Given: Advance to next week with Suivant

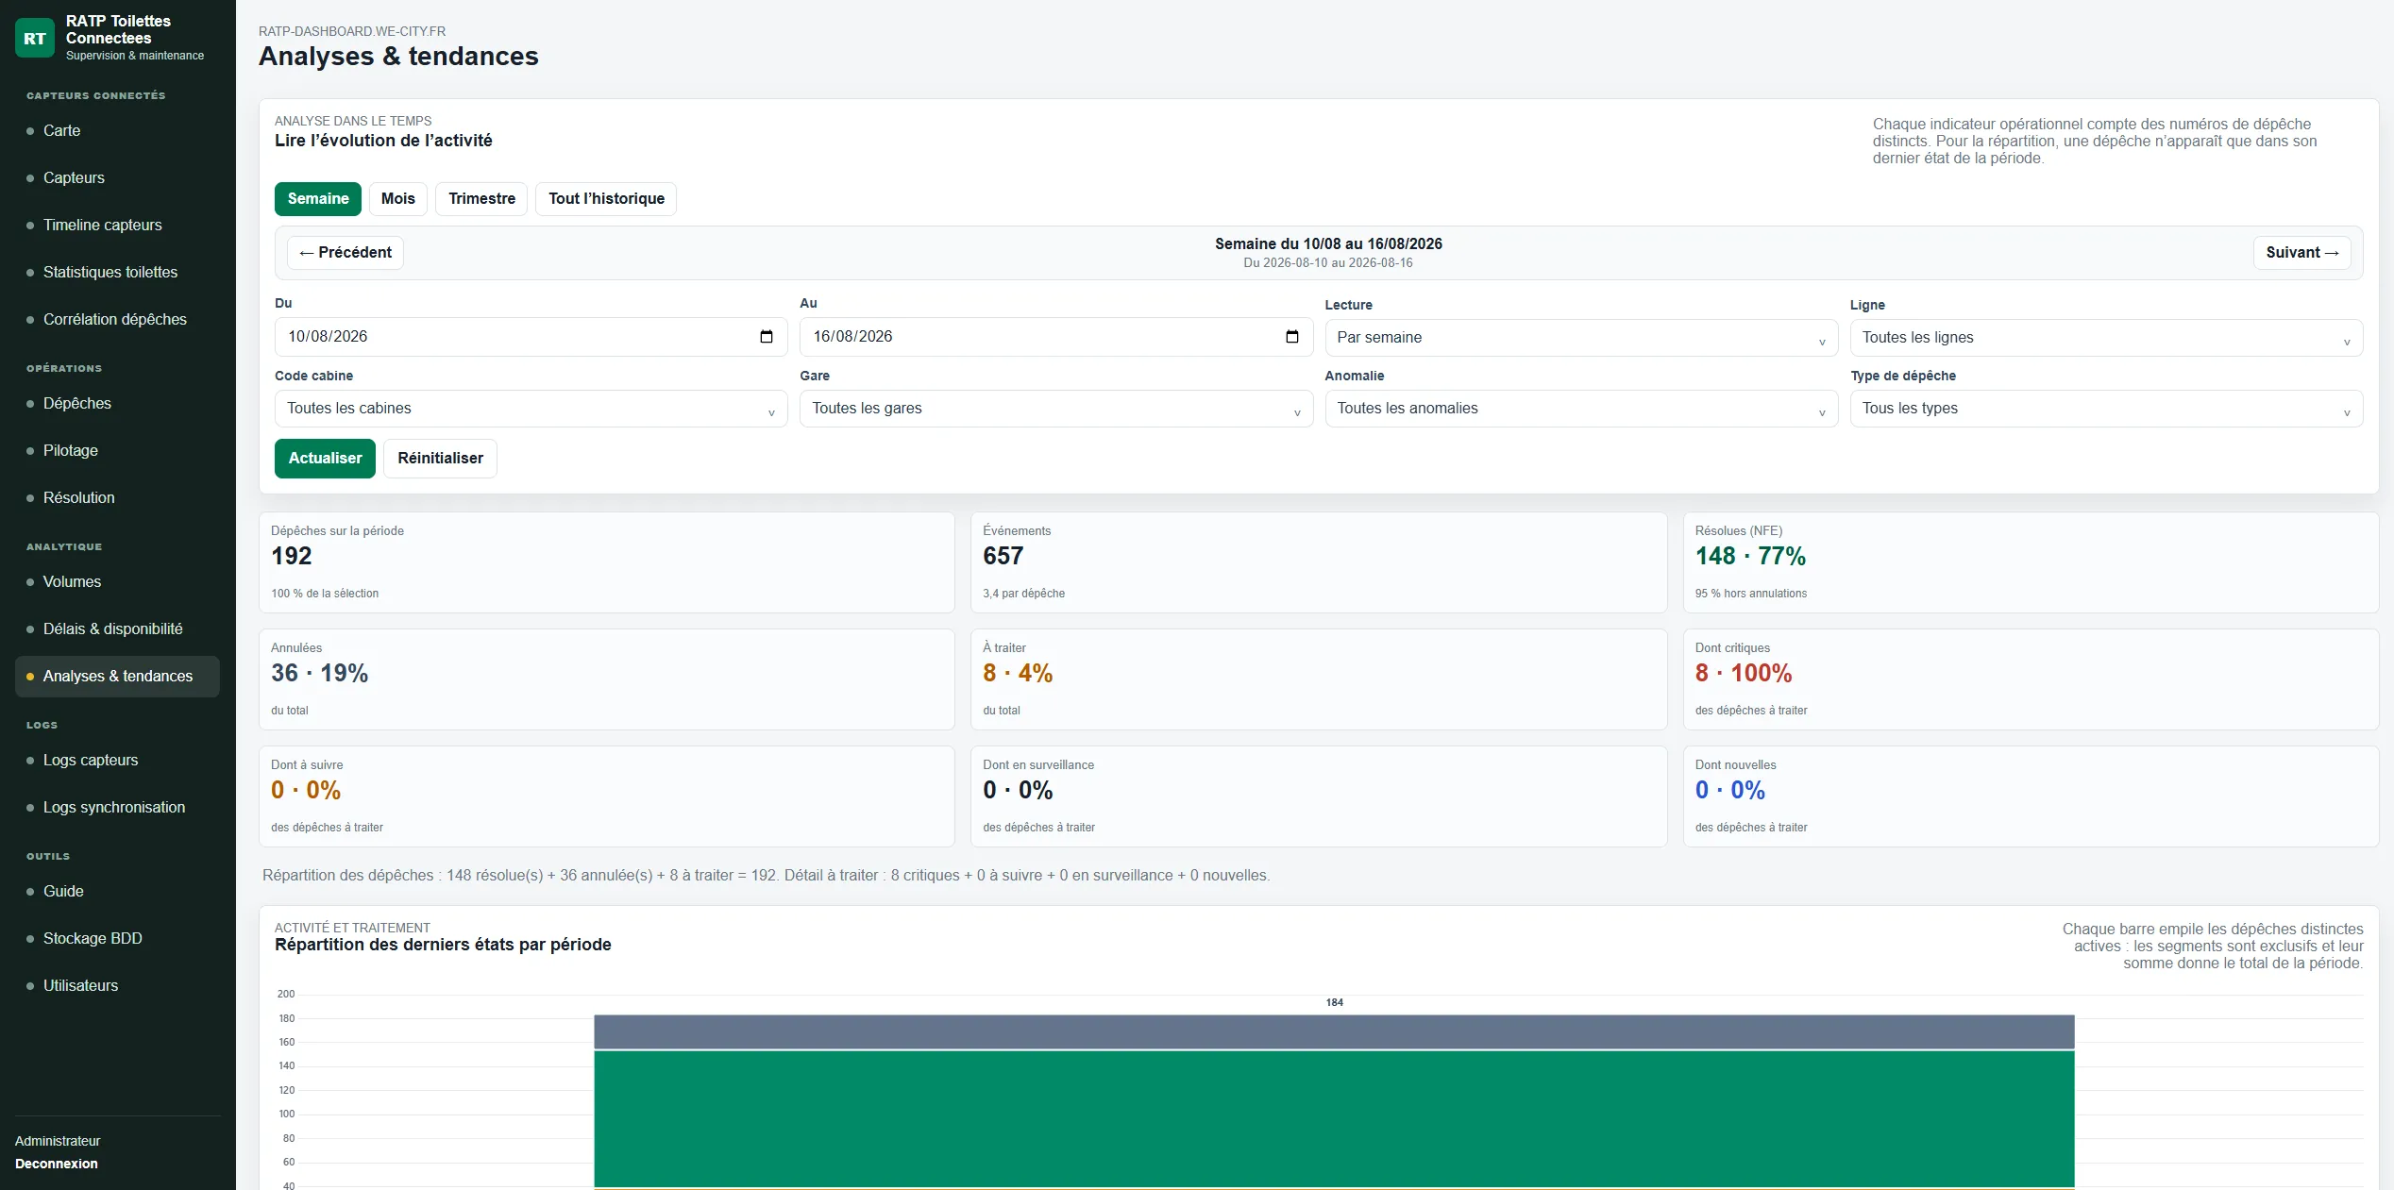Looking at the screenshot, I should [2301, 253].
